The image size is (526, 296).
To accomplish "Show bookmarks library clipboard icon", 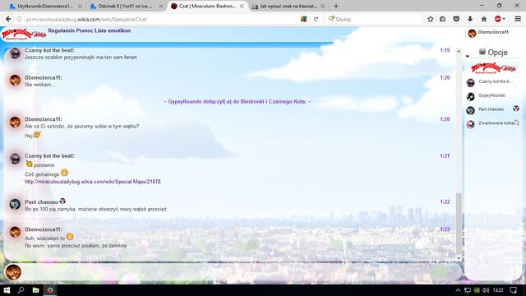I will point(442,19).
